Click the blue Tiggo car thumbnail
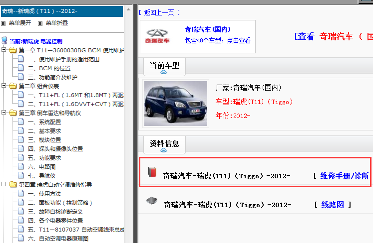The height and width of the screenshot is (243, 373). pyautogui.click(x=176, y=104)
